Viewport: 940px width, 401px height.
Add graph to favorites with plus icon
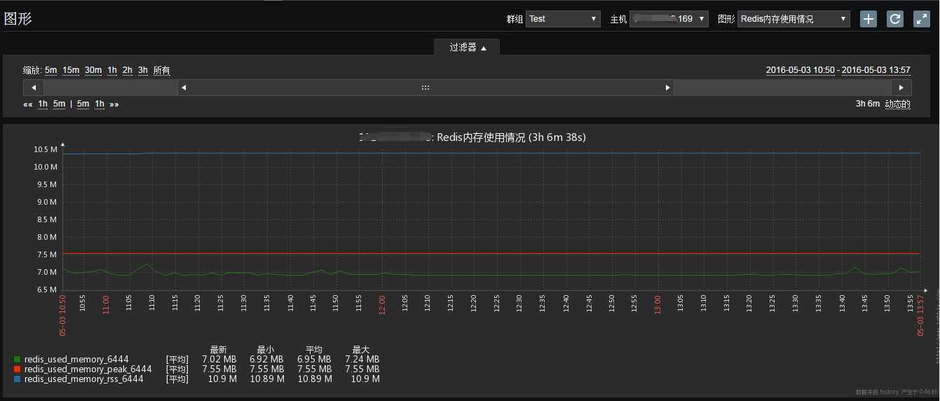[869, 19]
